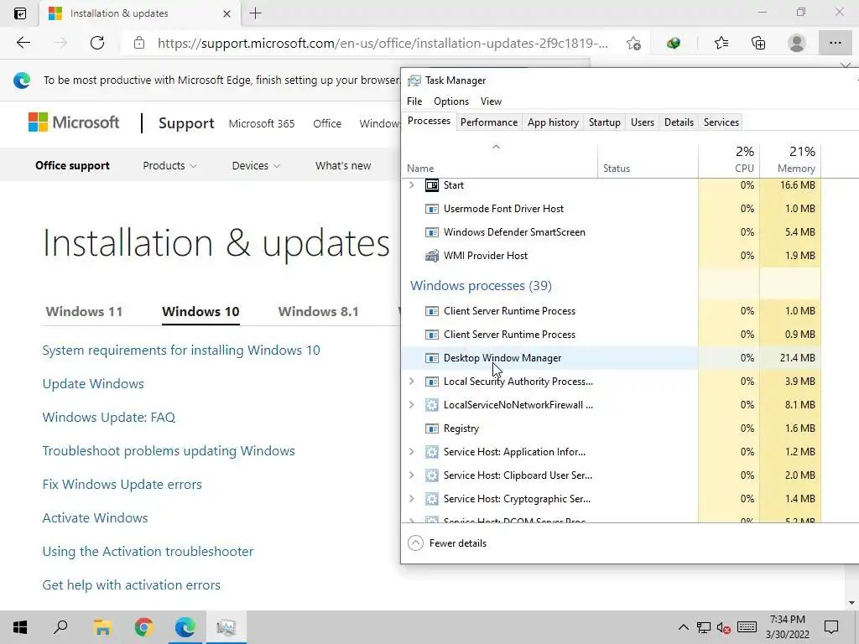The image size is (859, 644).
Task: Select the Windows 8.1 tab
Action: (x=318, y=312)
